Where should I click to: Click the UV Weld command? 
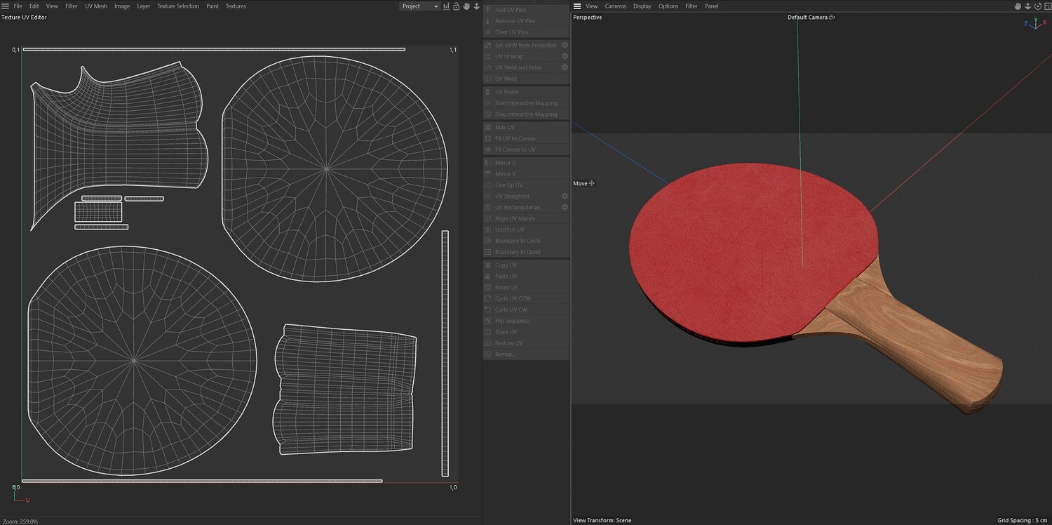526,79
